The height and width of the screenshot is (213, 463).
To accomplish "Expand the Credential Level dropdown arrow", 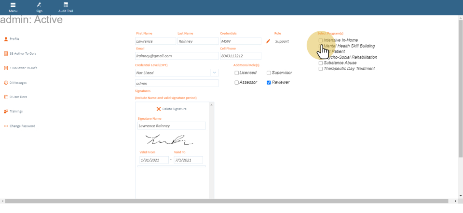I will 214,73.
